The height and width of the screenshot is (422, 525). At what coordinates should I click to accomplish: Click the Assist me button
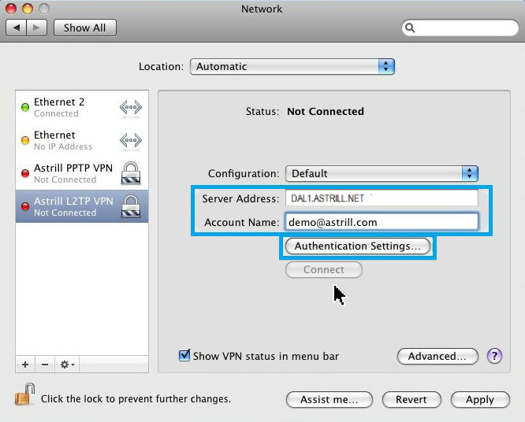[x=330, y=400]
